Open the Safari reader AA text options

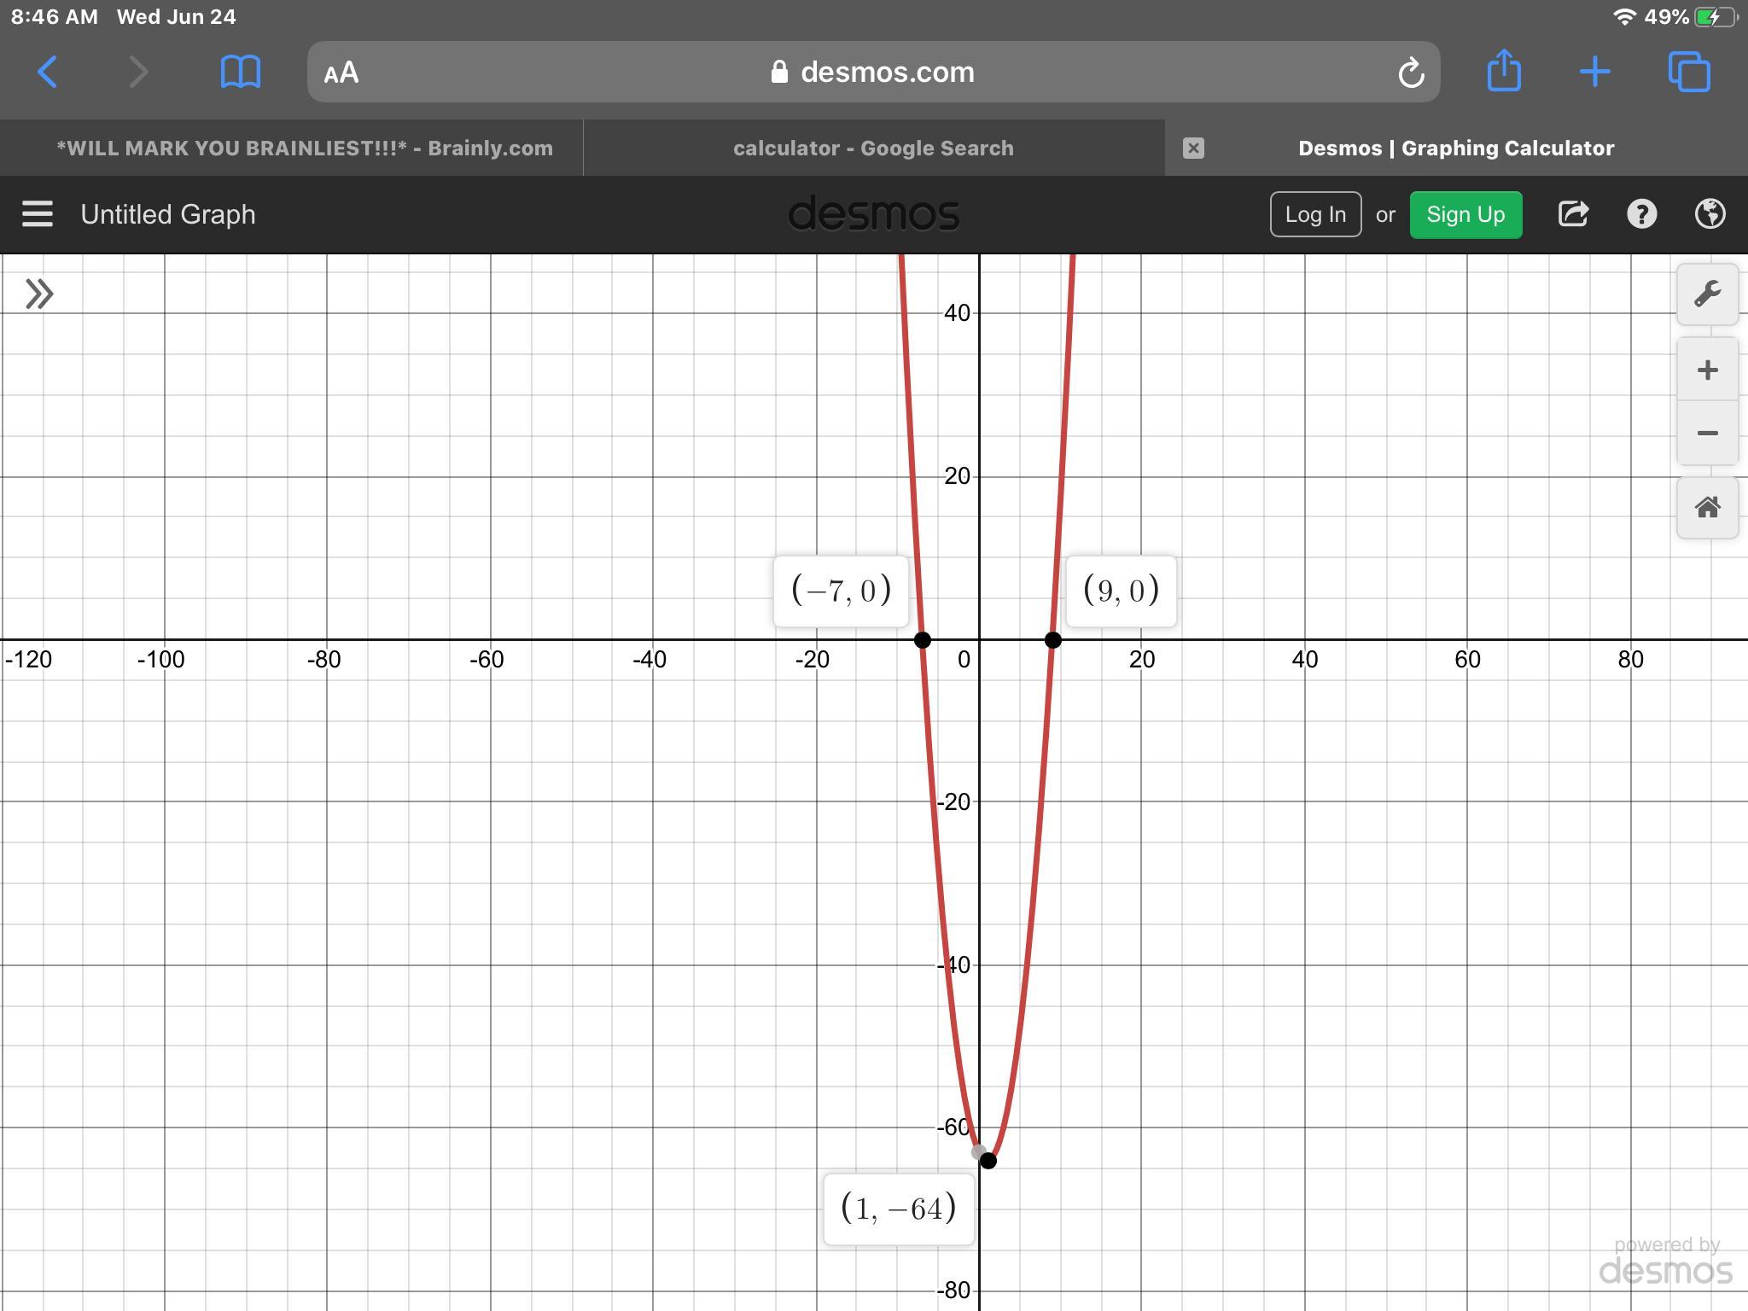(x=341, y=73)
